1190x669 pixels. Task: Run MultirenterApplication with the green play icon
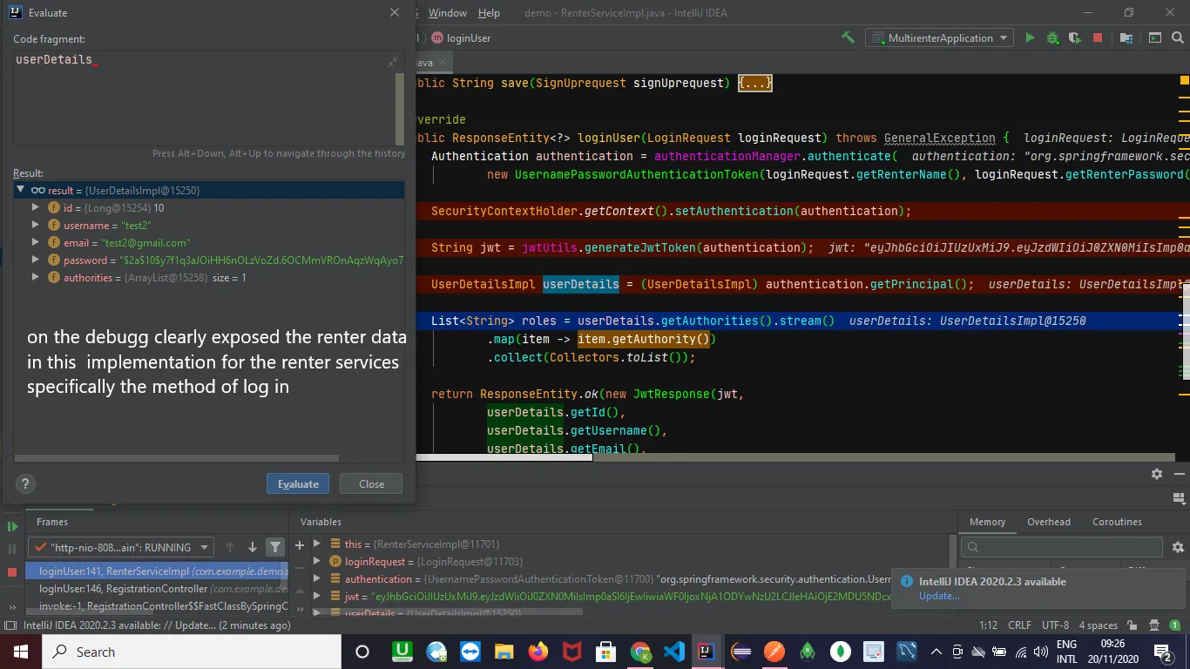coord(1030,37)
